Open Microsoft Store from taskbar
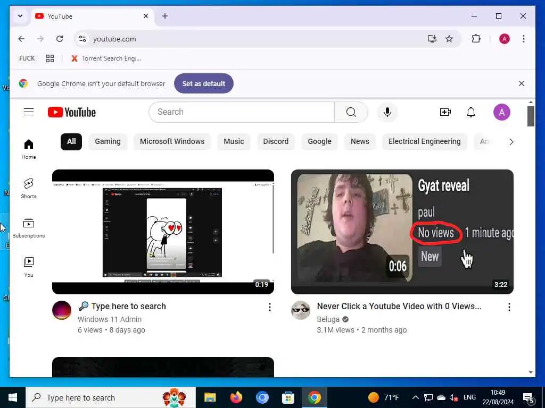 click(x=288, y=397)
